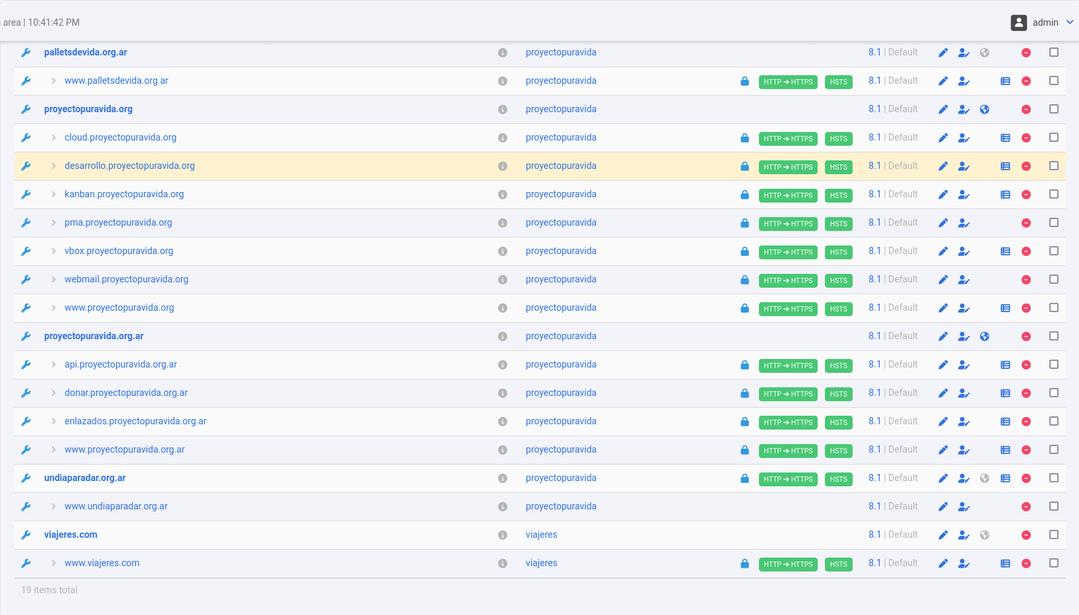Click the viajeres customer link on viajeres.com row
Viewport: 1079px width, 615px height.
tap(541, 534)
